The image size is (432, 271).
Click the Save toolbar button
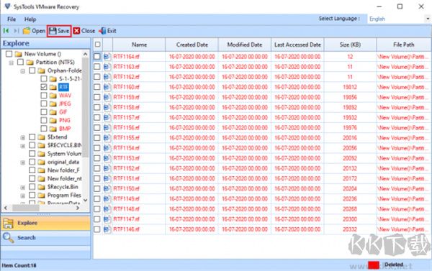click(59, 31)
